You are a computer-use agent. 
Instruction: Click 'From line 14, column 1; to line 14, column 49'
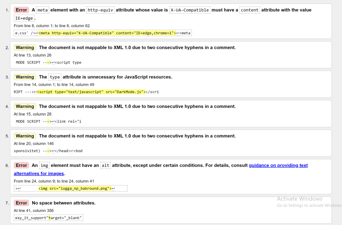pos(54,85)
